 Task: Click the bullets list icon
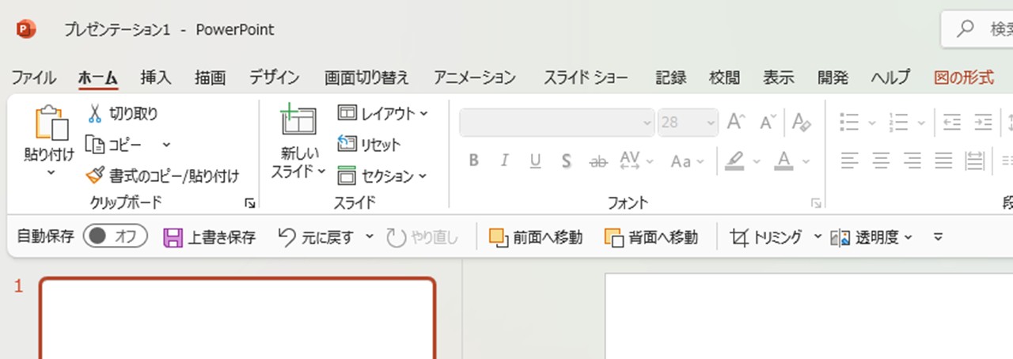(x=849, y=122)
